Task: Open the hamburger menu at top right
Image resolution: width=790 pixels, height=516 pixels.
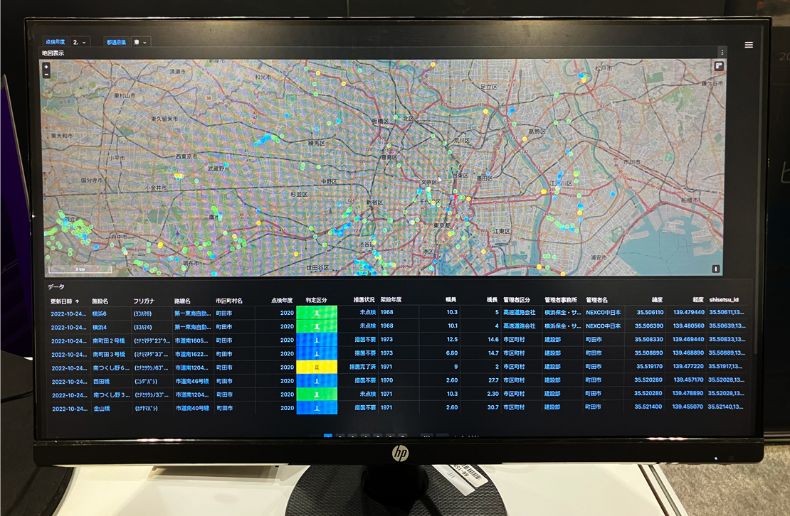Action: pos(749,45)
